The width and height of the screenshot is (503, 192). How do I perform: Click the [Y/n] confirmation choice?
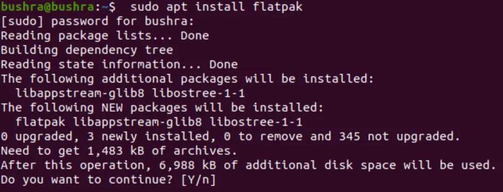point(199,180)
